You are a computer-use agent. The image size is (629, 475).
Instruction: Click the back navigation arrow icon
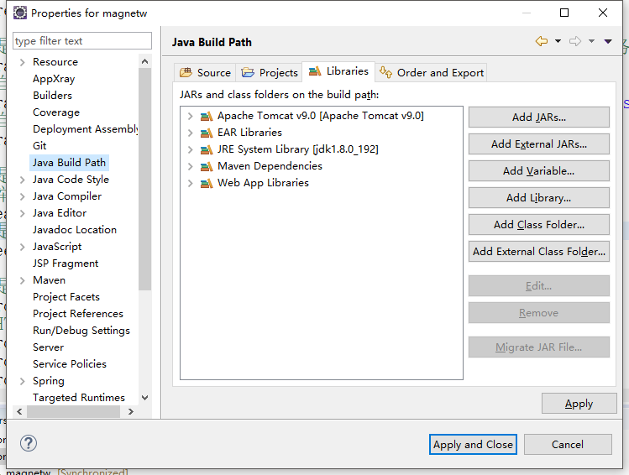point(542,41)
